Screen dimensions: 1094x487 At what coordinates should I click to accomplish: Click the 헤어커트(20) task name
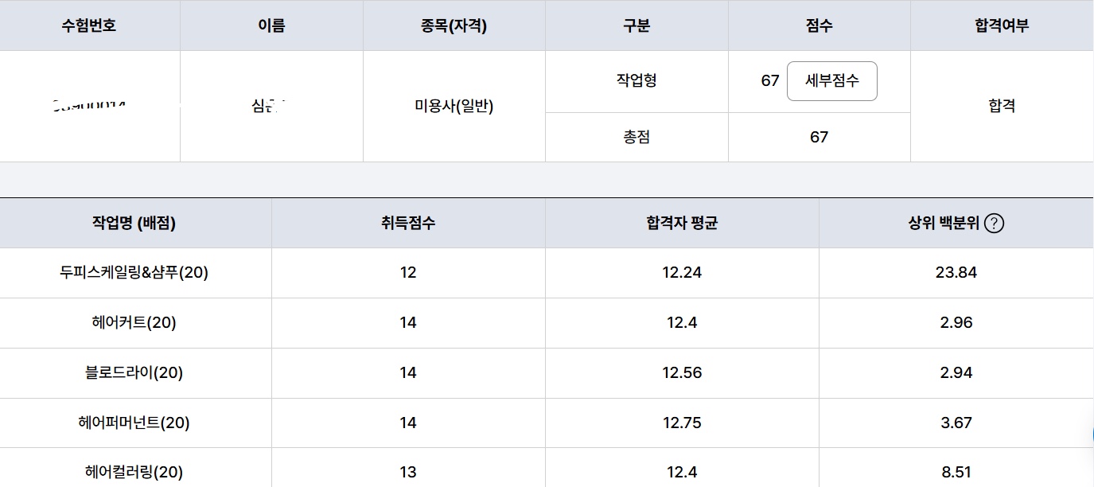[134, 322]
